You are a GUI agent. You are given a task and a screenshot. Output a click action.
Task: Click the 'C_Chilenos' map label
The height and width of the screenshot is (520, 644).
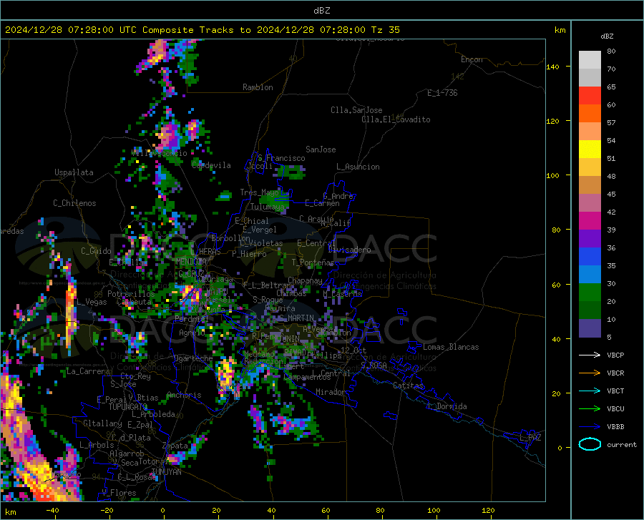click(x=74, y=203)
